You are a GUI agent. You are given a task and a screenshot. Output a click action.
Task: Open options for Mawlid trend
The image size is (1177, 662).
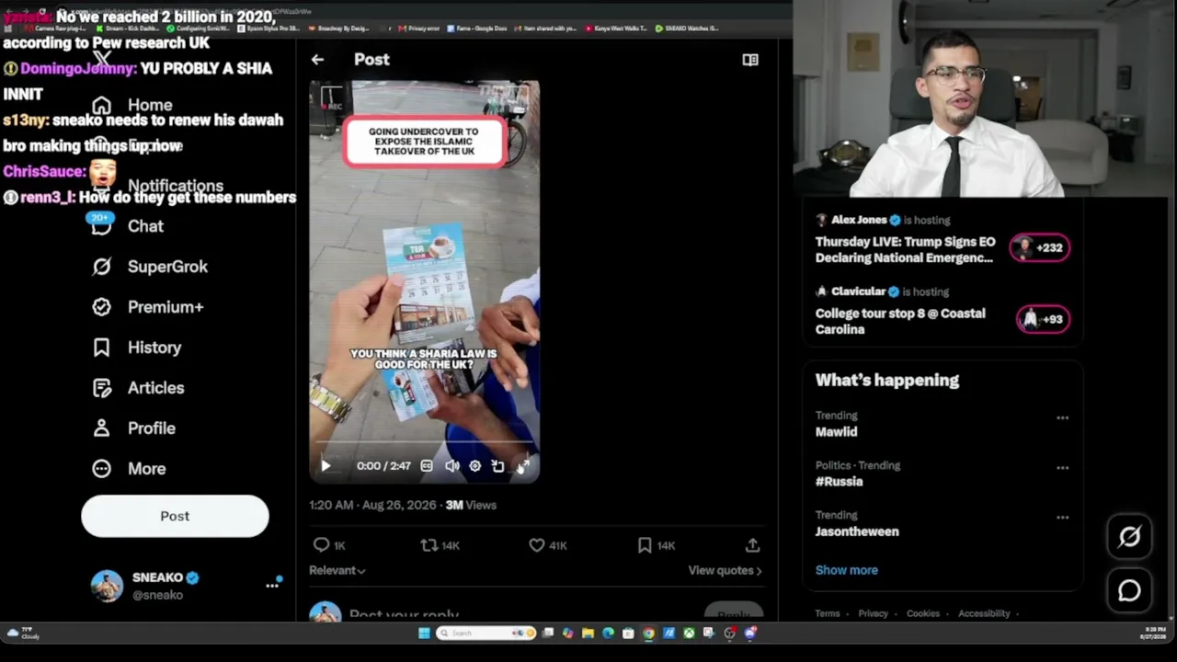[x=1062, y=417]
